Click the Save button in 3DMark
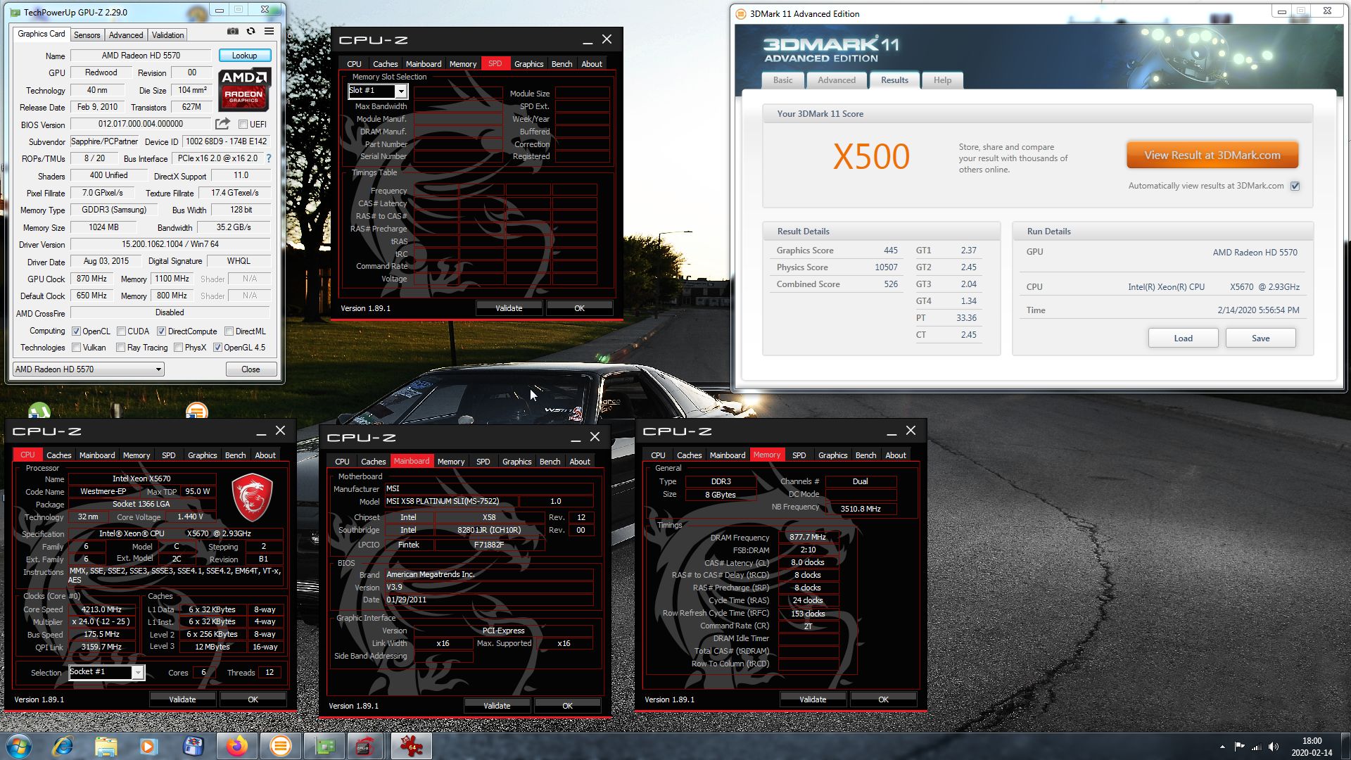The height and width of the screenshot is (760, 1351). point(1260,338)
